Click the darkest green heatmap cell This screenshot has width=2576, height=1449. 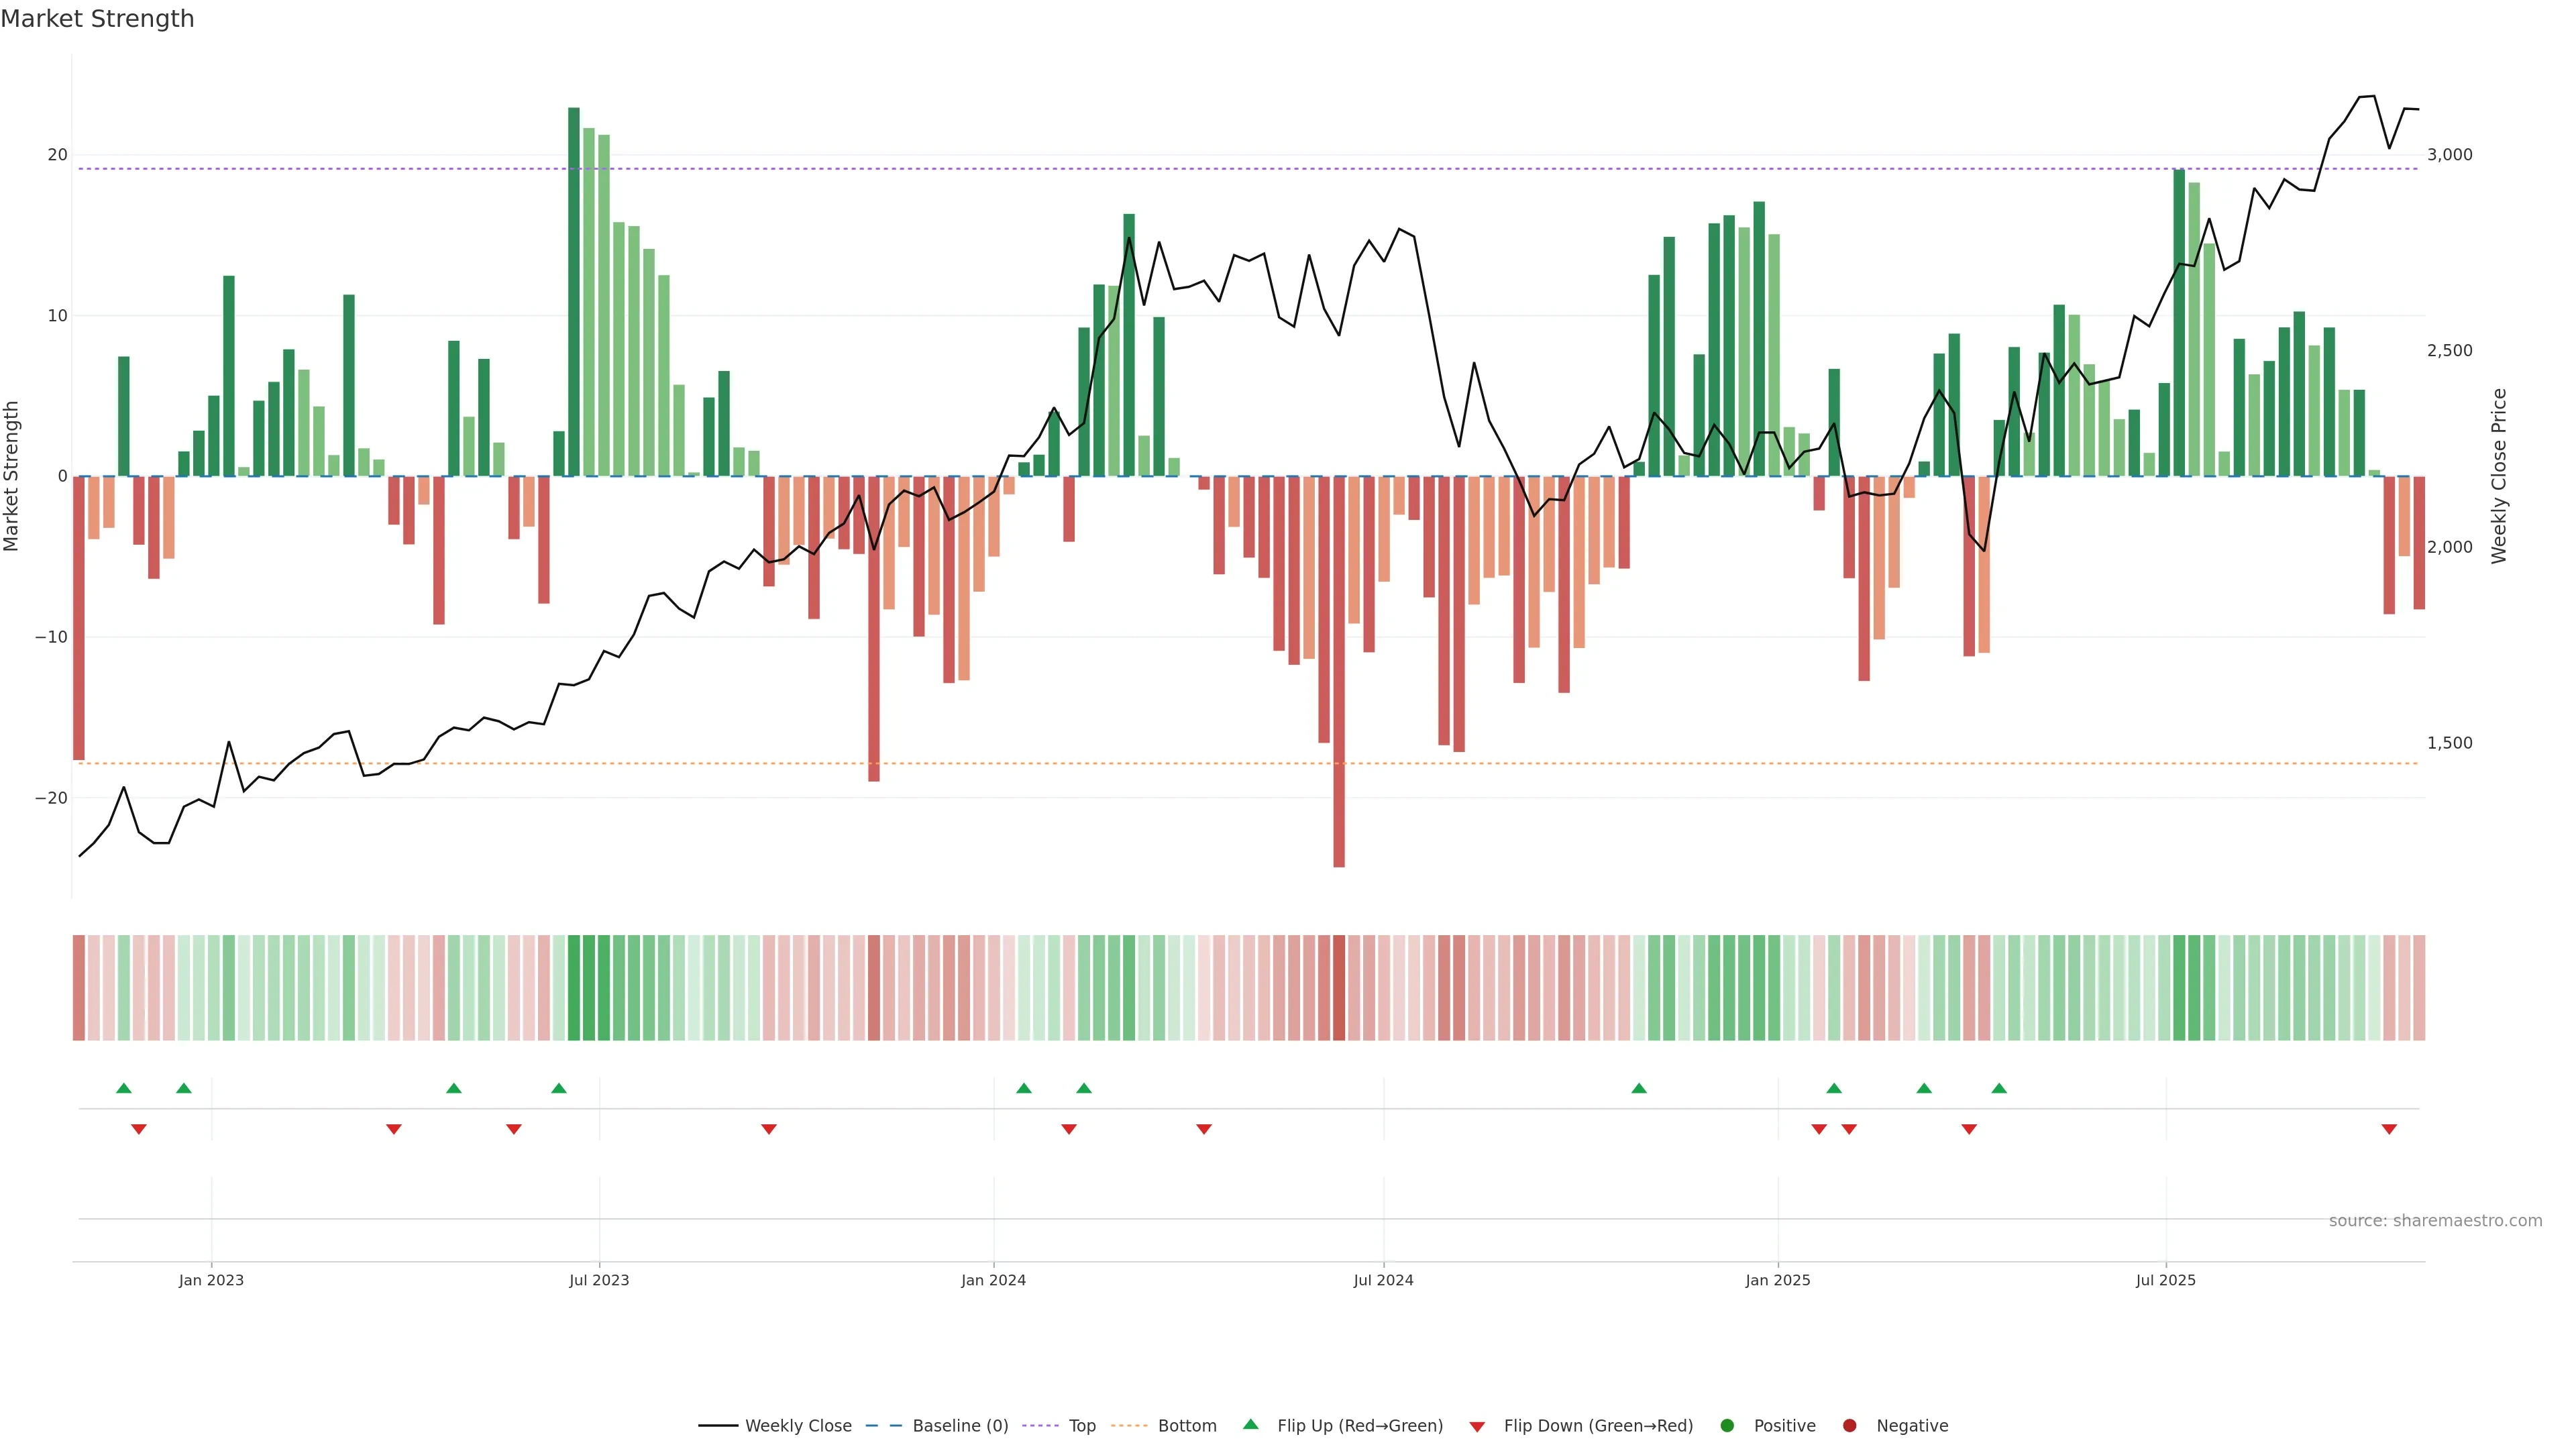(574, 988)
